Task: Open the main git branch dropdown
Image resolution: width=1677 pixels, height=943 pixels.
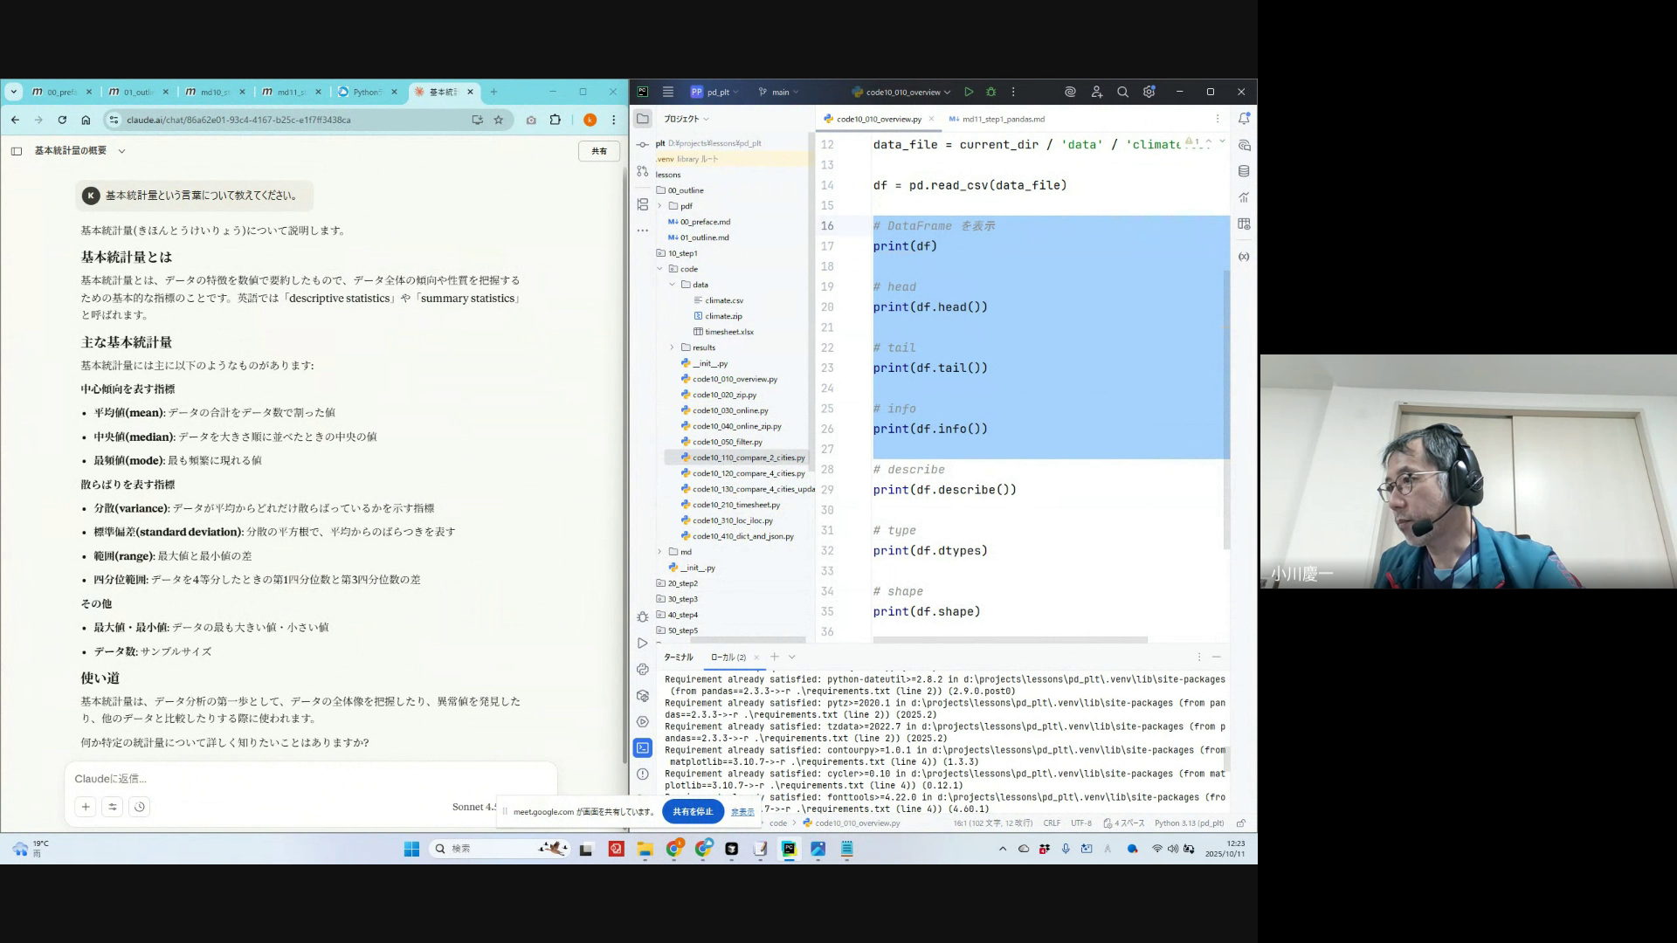Action: [780, 92]
